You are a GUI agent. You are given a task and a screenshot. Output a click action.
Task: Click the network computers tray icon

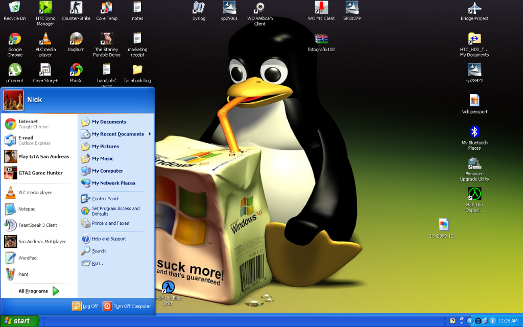(485, 321)
